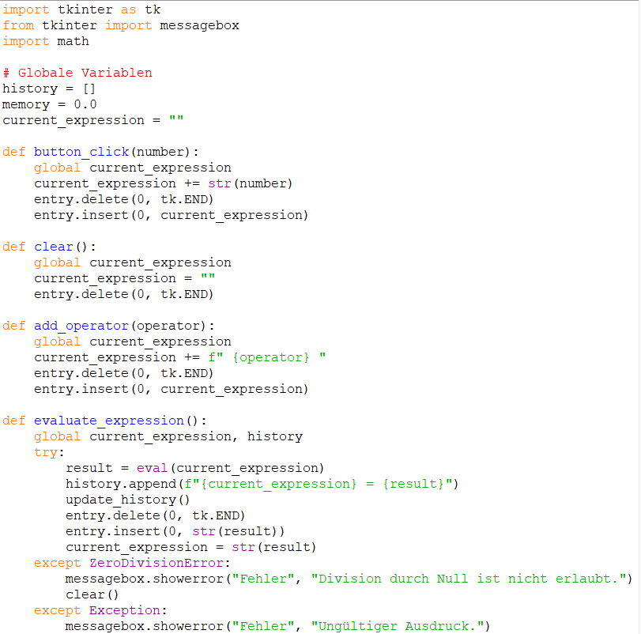Place cursor on the 'import math' line
This screenshot has height=634, width=641.
pyautogui.click(x=46, y=41)
